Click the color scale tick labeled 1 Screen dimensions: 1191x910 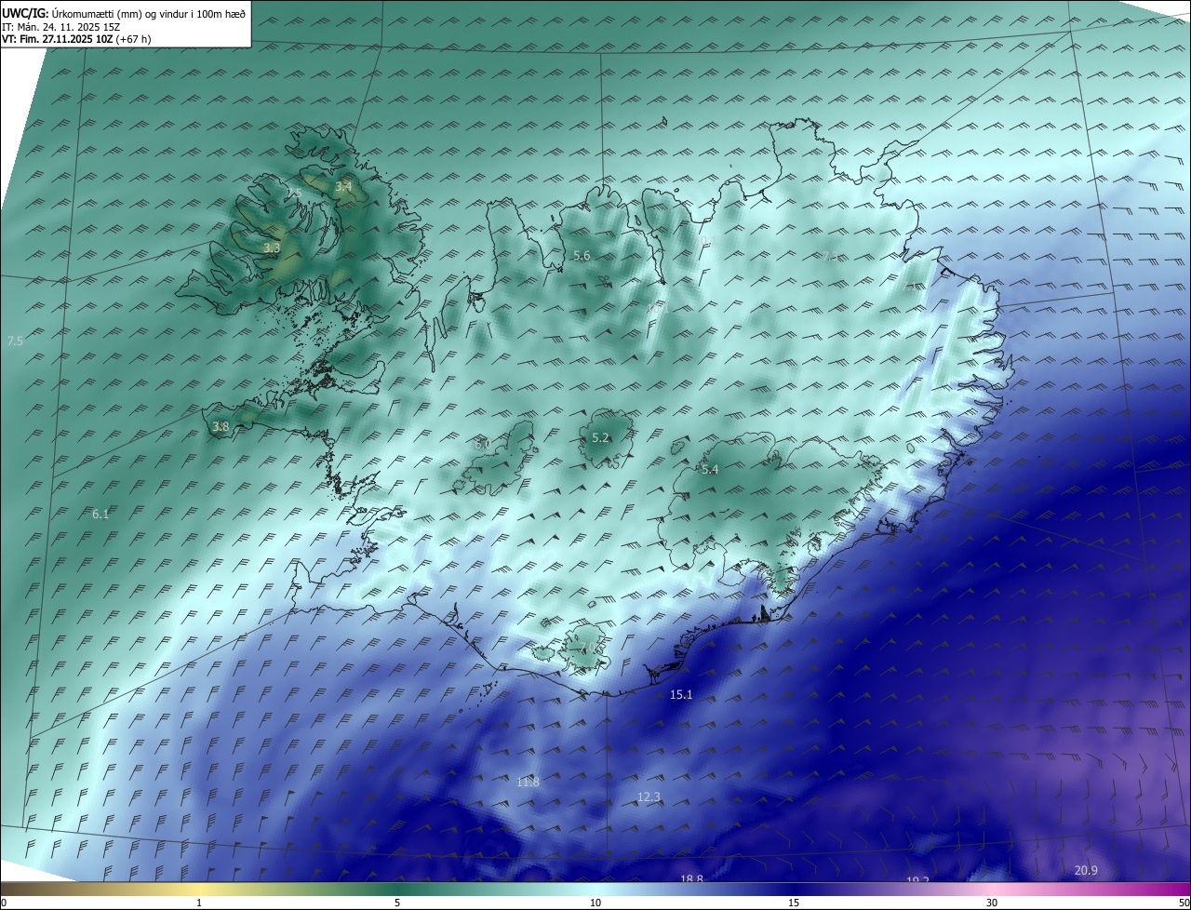tap(199, 903)
